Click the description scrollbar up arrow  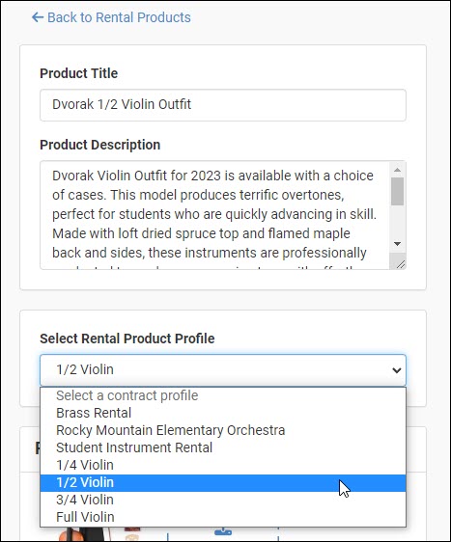pyautogui.click(x=397, y=170)
